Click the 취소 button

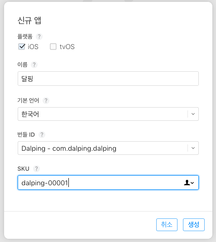(x=167, y=225)
